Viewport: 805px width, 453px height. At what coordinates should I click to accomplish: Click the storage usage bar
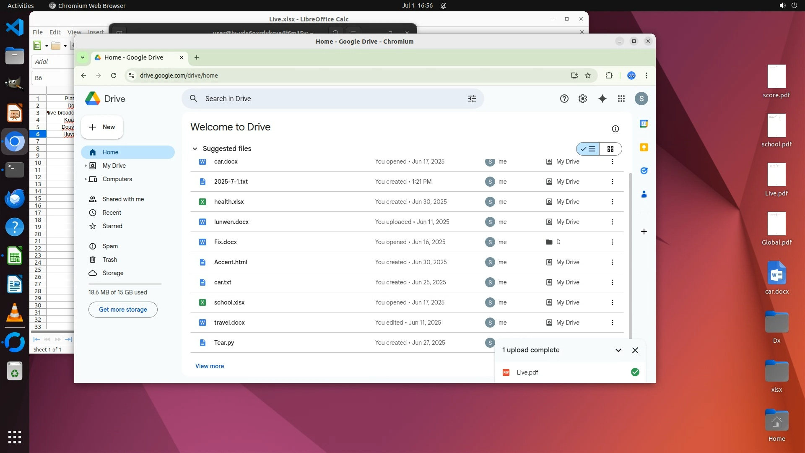pos(125,284)
